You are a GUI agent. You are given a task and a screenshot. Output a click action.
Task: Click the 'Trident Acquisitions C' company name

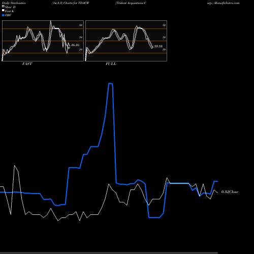[131, 3]
